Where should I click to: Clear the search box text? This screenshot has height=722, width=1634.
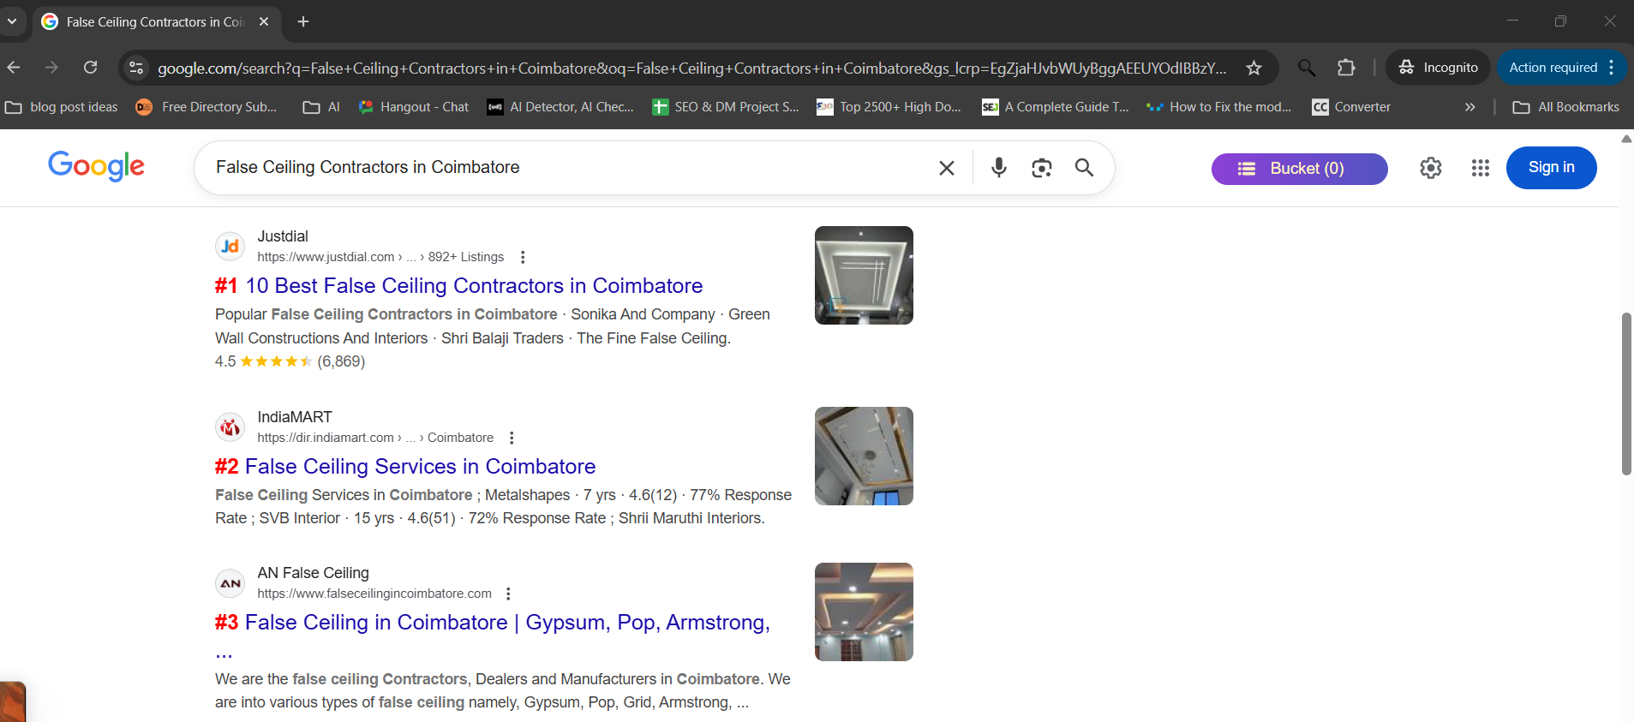coord(946,168)
